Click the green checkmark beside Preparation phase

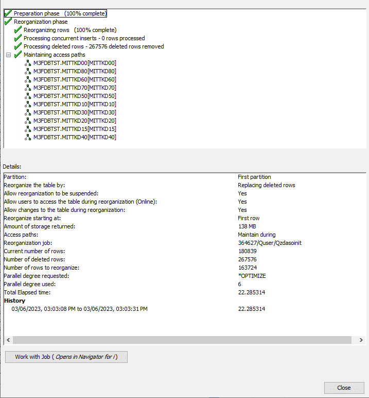8,13
